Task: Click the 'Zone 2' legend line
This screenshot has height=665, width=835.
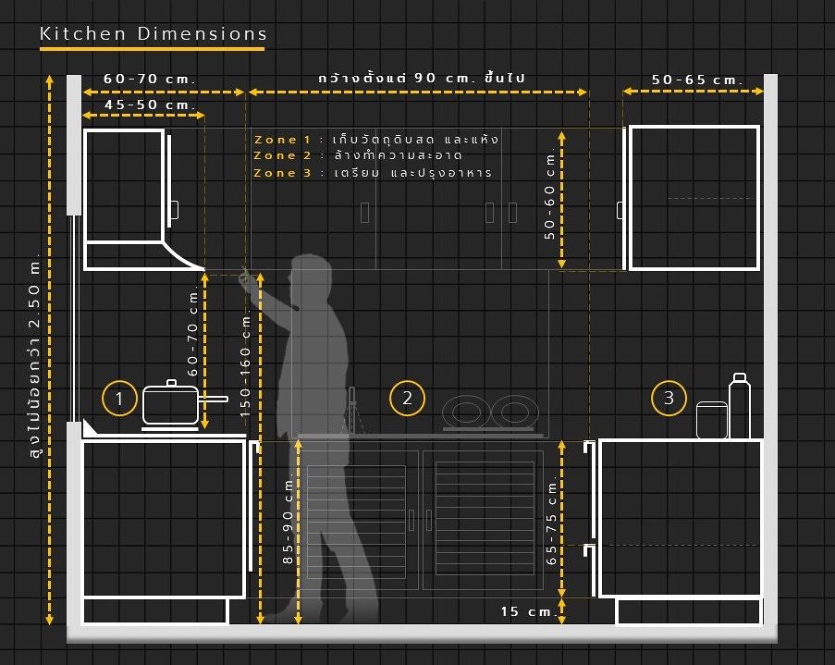Action: tap(358, 155)
